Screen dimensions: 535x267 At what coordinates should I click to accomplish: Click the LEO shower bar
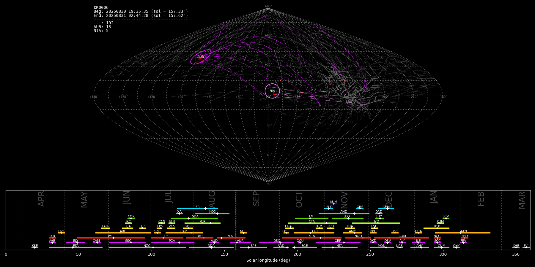(x=347, y=218)
